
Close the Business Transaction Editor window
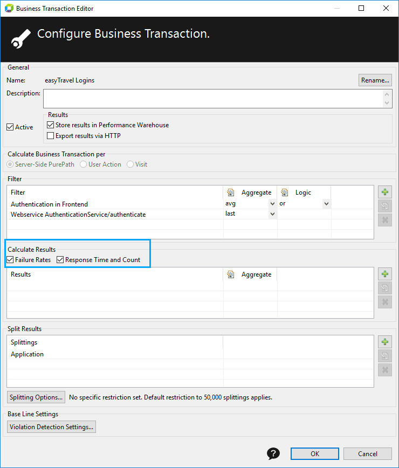386,9
